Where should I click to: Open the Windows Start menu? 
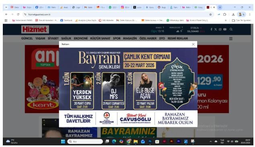coord(63,141)
